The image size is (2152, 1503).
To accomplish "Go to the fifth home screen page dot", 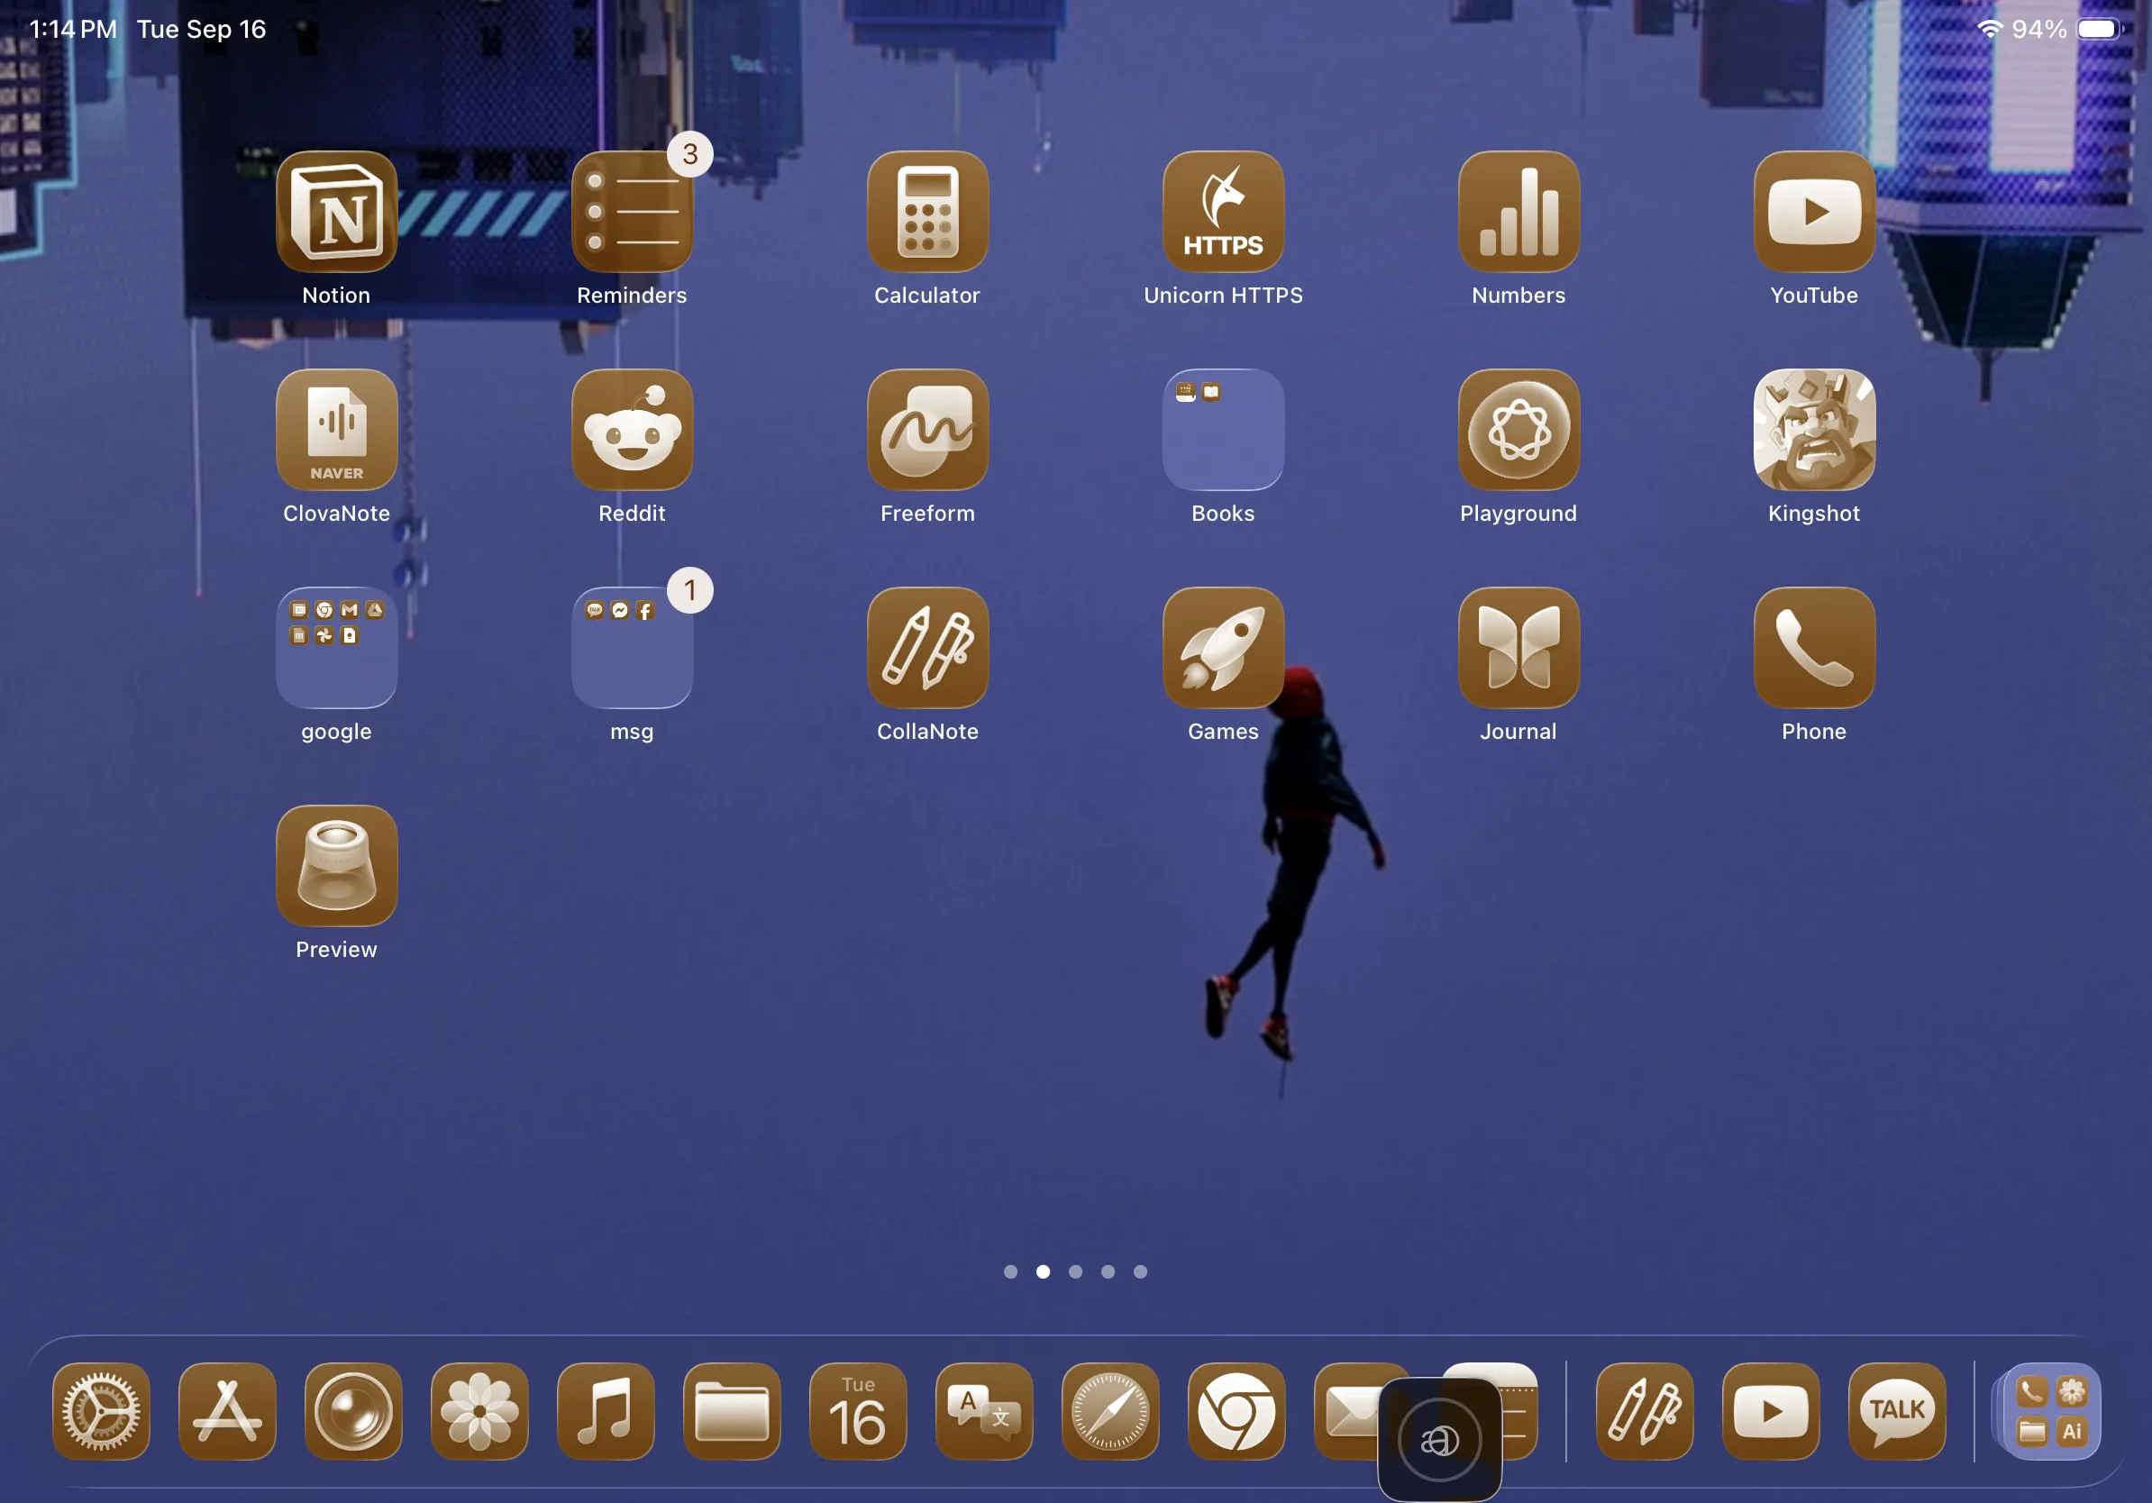I will pos(1140,1271).
